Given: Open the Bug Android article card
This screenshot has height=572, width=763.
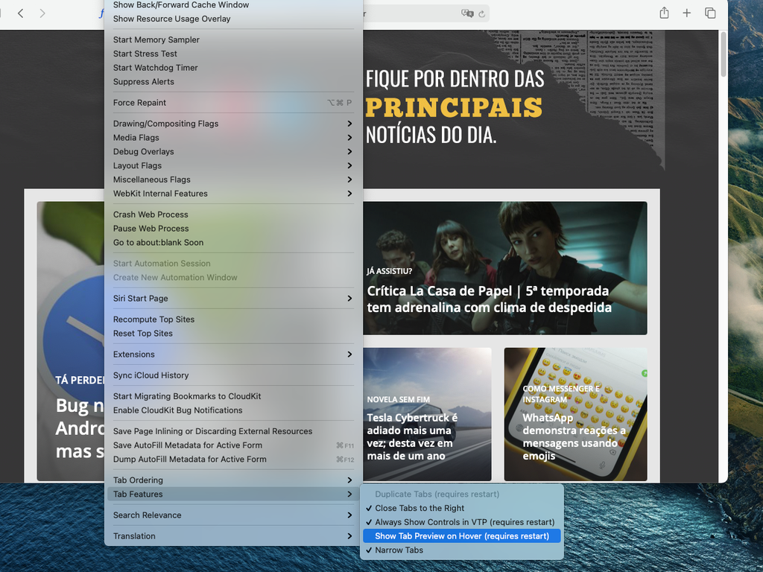Looking at the screenshot, I should (71, 341).
